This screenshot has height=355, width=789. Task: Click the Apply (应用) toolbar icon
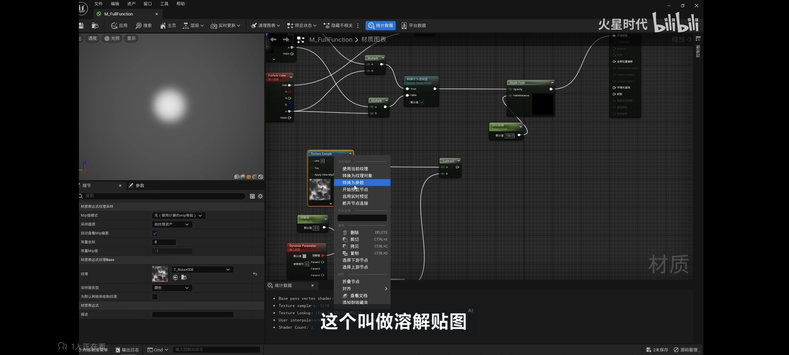(x=114, y=26)
